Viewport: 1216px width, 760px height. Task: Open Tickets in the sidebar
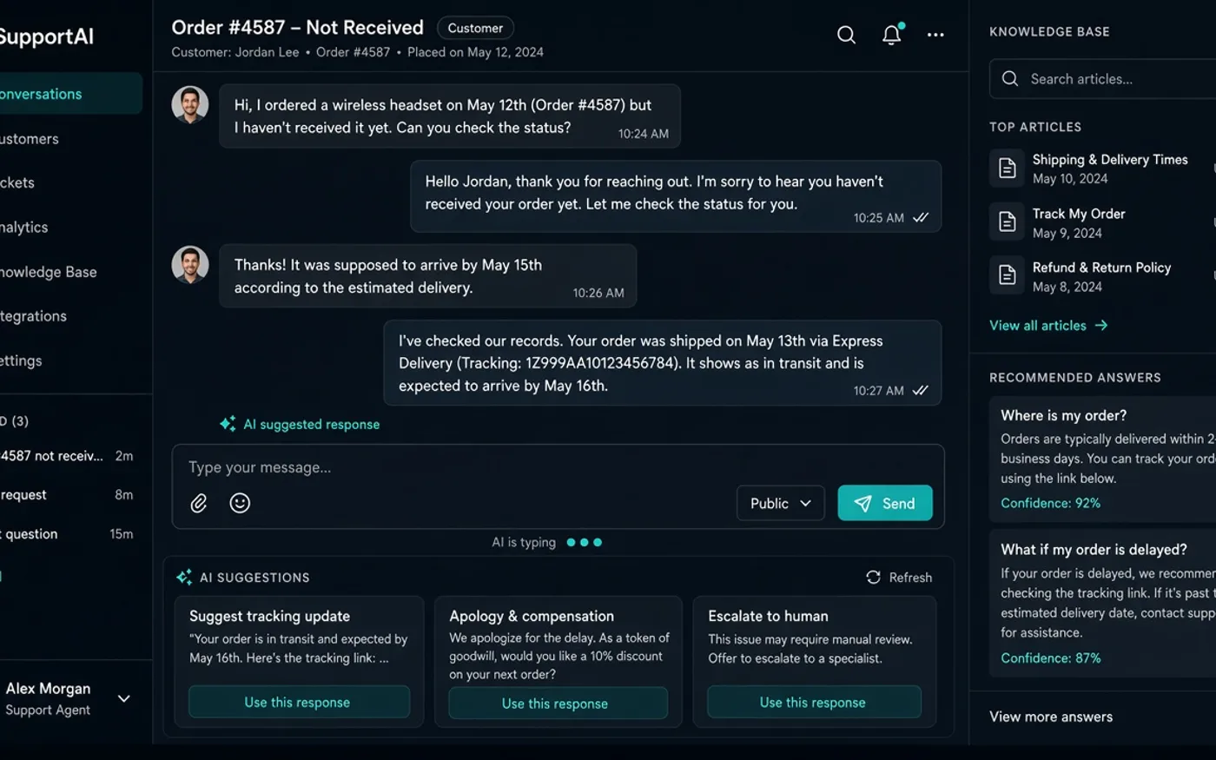pyautogui.click(x=17, y=183)
